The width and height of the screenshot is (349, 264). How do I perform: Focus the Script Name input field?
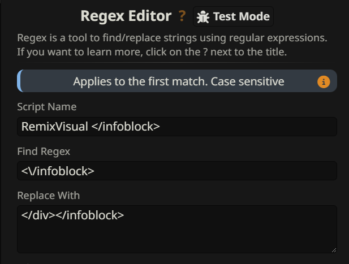pyautogui.click(x=238, y=127)
